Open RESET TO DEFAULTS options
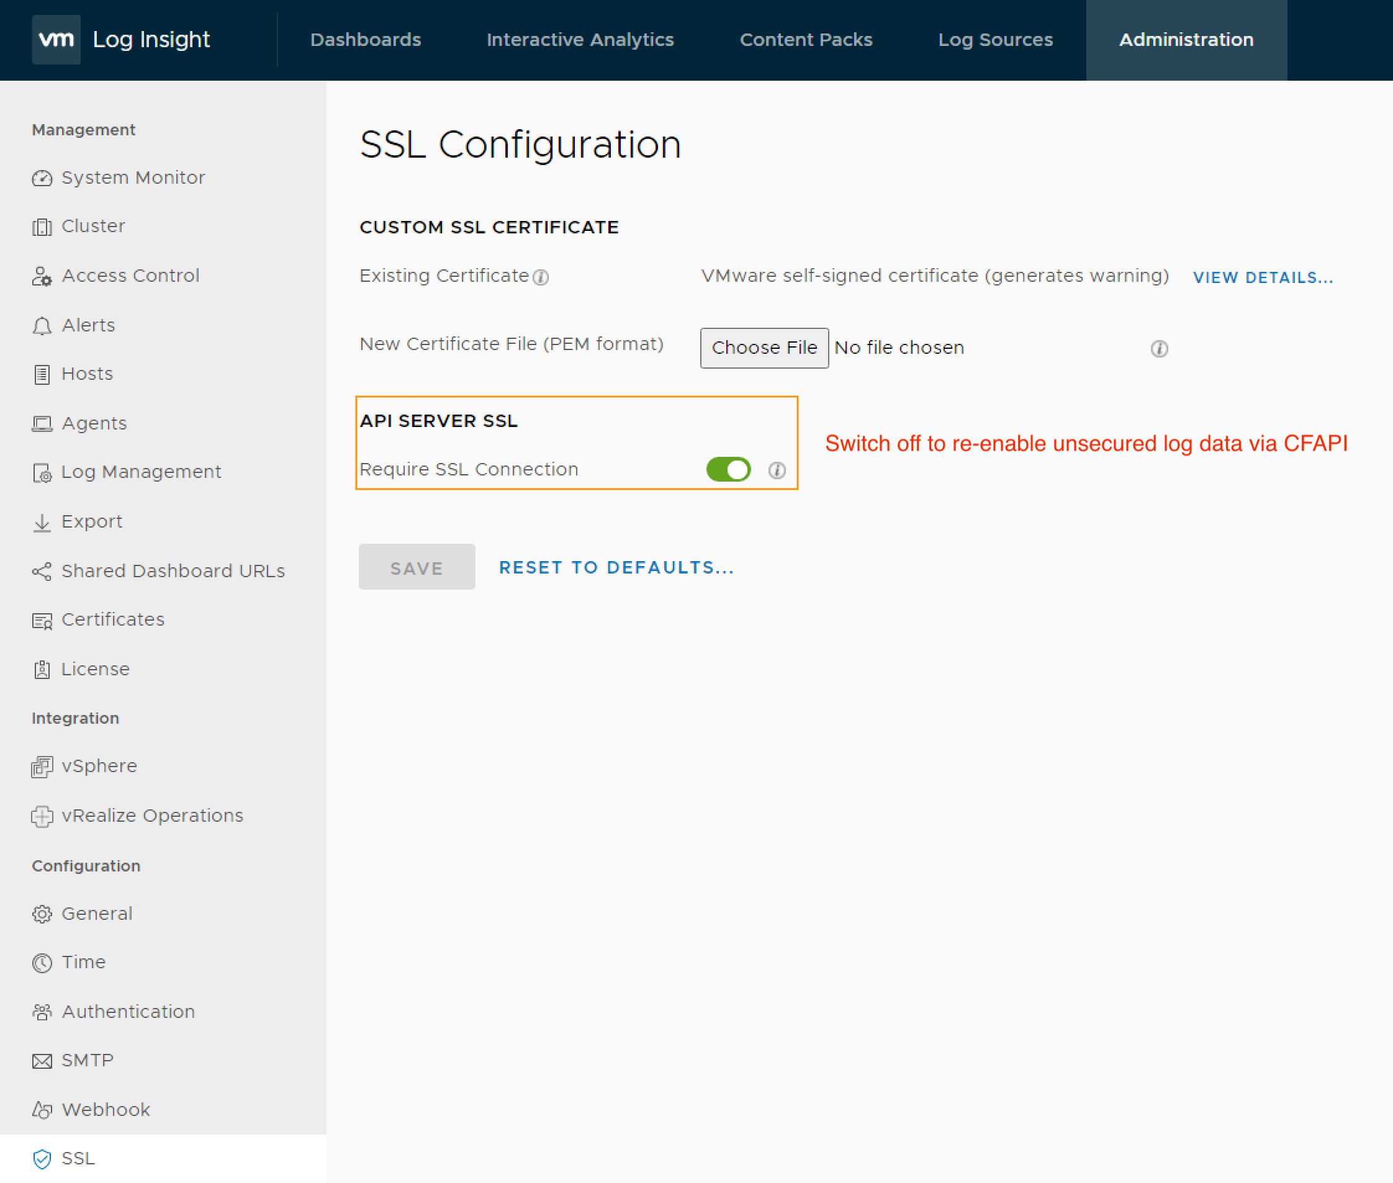The image size is (1393, 1183). tap(616, 567)
